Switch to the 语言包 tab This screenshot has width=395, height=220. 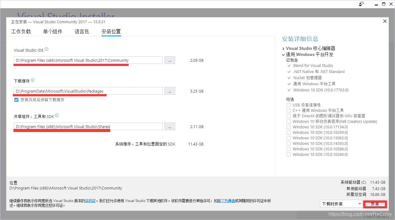[82, 31]
